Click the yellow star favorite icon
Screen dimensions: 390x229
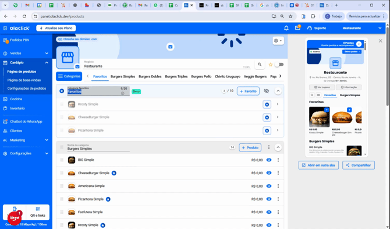[271, 65]
